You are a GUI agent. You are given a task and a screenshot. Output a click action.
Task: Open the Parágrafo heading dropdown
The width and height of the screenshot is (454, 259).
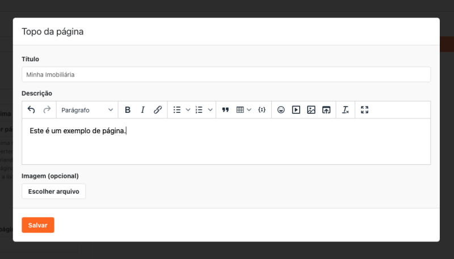(x=87, y=110)
